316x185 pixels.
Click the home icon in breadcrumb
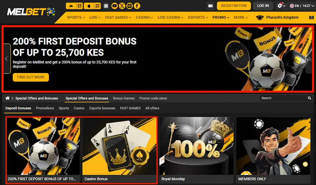(8, 98)
